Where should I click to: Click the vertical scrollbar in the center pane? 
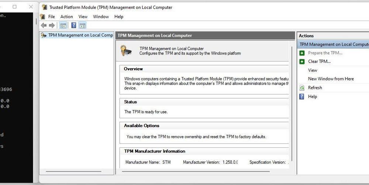[291, 111]
